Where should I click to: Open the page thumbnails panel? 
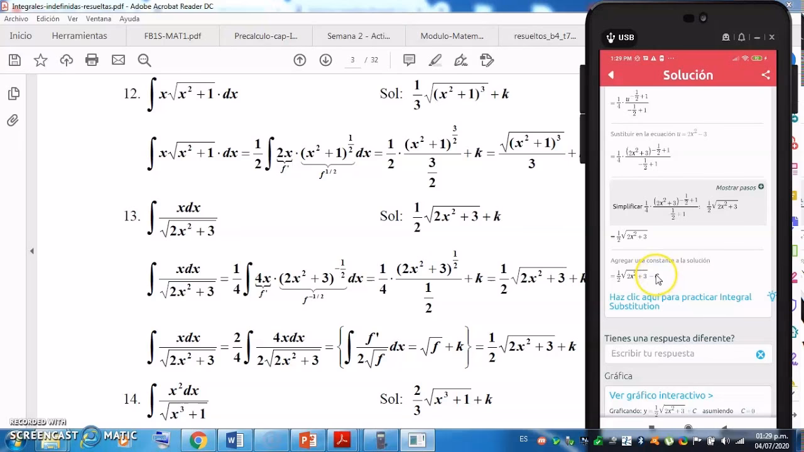pyautogui.click(x=13, y=94)
